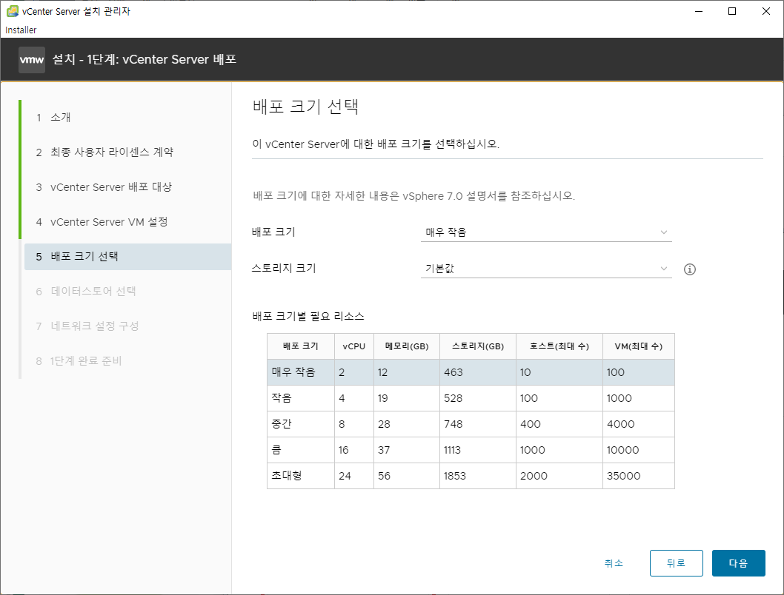The image size is (784, 595).
Task: Go to step 1 소개
Action: pyautogui.click(x=127, y=118)
